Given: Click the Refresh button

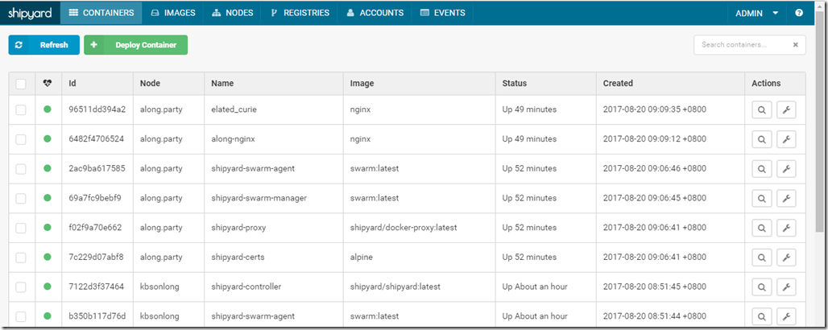Looking at the screenshot, I should [x=43, y=45].
